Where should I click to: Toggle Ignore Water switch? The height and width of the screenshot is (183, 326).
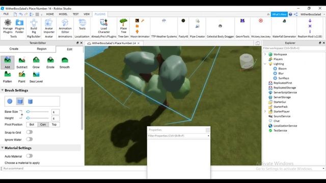click(x=30, y=139)
